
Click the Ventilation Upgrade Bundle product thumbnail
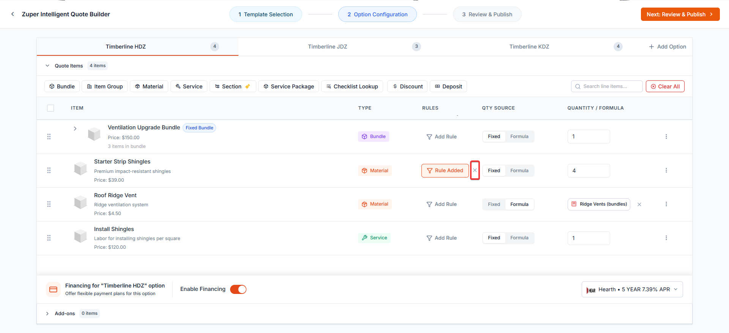[x=94, y=134]
